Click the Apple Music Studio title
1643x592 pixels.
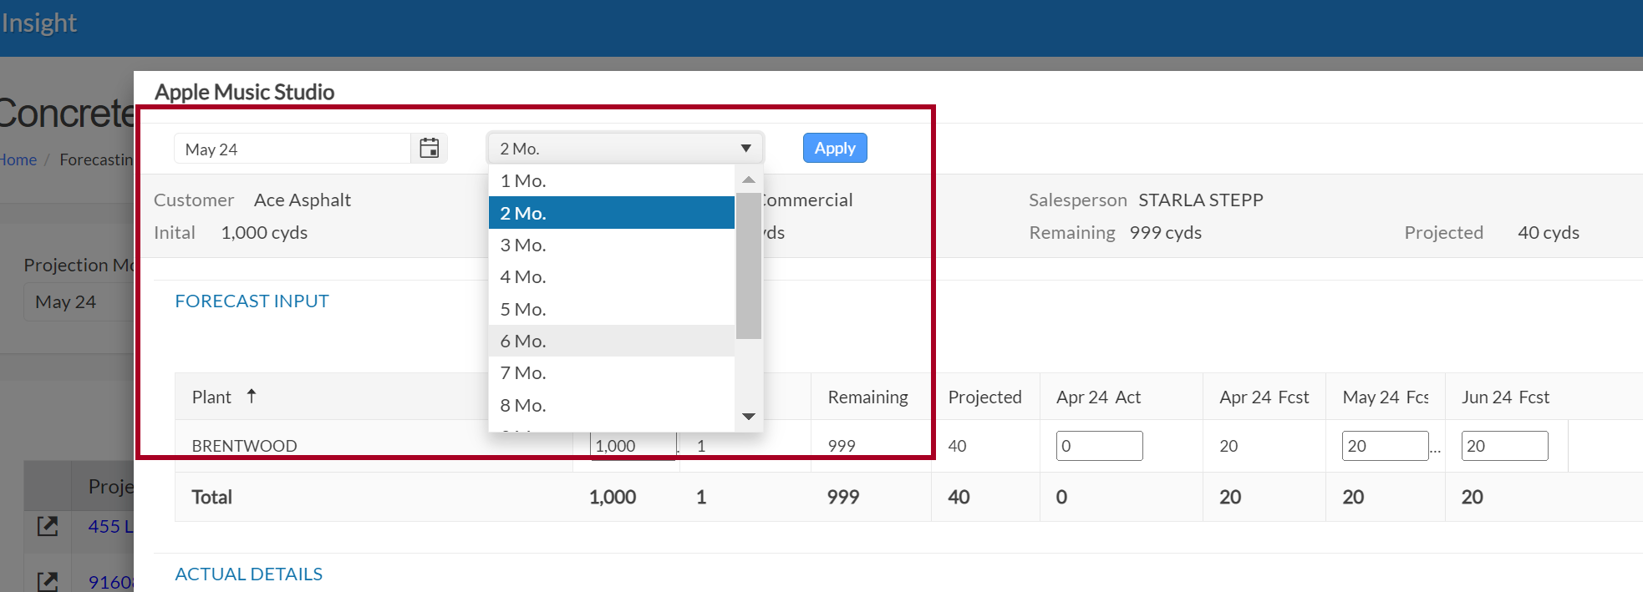tap(244, 92)
